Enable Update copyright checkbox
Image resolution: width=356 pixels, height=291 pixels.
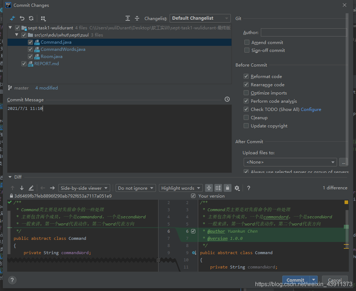246,126
